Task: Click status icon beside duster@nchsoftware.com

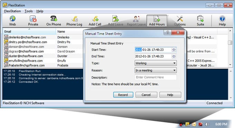Action: click(x=6, y=56)
